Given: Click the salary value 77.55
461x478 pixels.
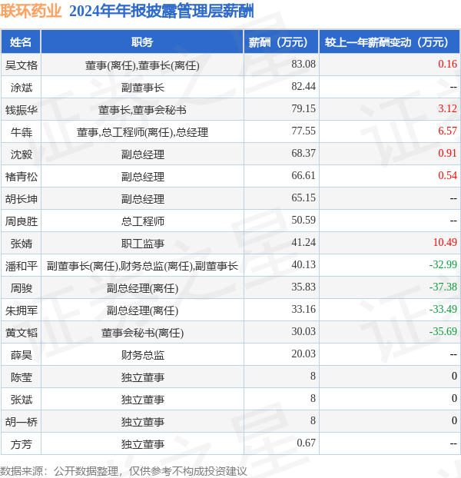Looking at the screenshot, I should [x=303, y=131].
